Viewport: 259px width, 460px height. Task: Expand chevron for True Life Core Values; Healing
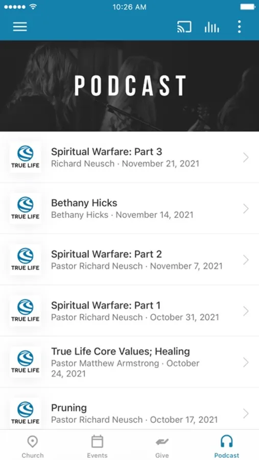(246, 362)
